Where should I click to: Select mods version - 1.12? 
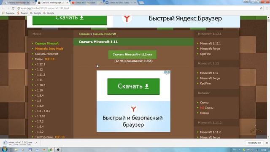click(39, 69)
